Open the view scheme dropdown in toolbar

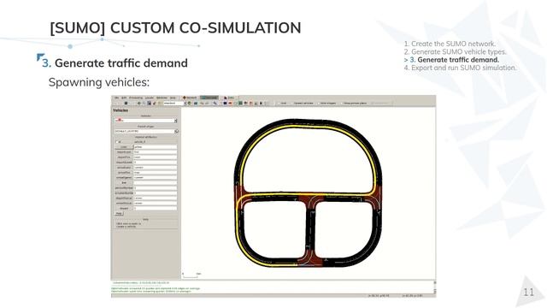pos(174,104)
